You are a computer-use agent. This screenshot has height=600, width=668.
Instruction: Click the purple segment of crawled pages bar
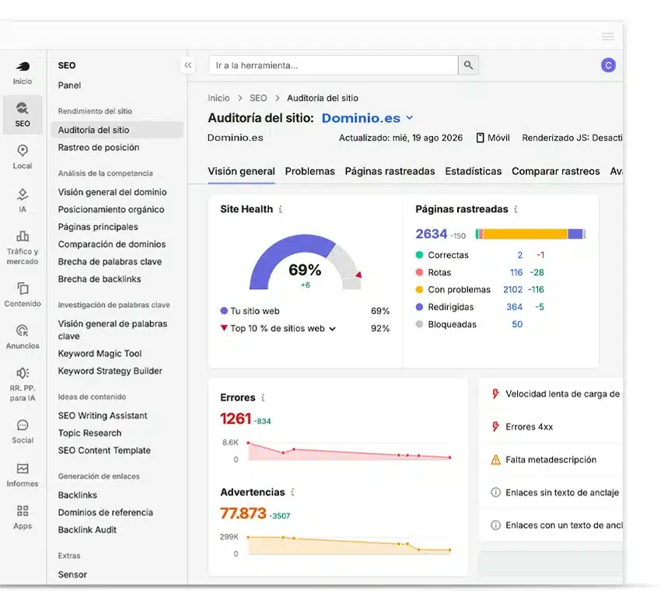[575, 234]
